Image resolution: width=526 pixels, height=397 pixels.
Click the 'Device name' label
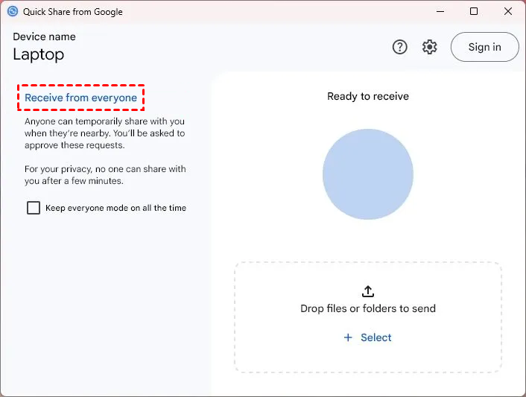coord(44,36)
